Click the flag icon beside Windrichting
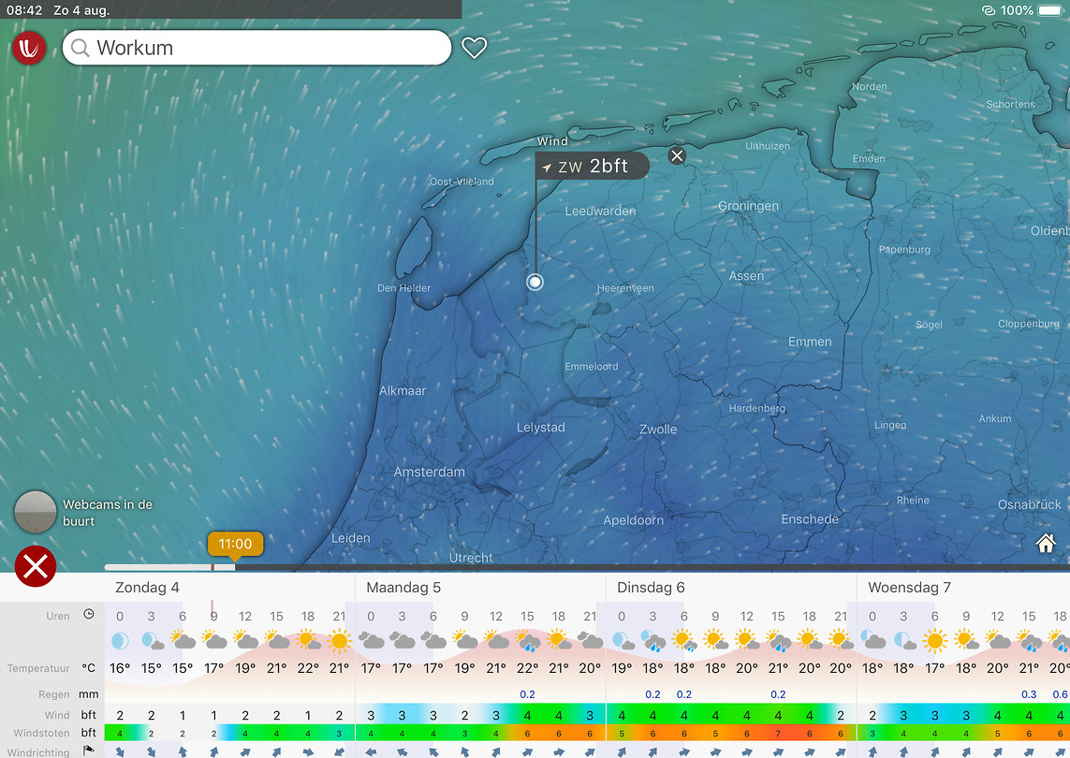Viewport: 1070px width, 758px height. tap(89, 751)
